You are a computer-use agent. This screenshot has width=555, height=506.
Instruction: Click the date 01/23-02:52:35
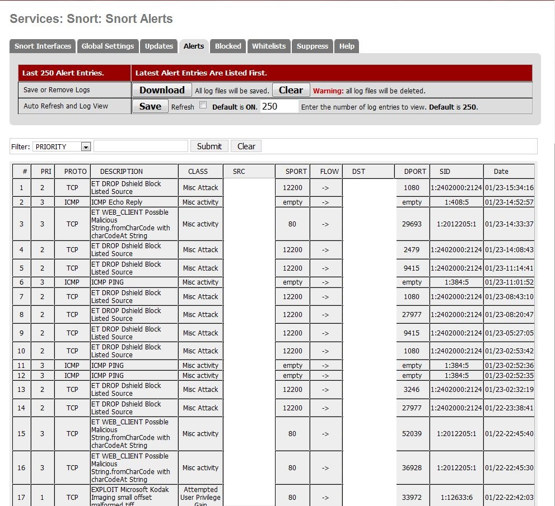509,376
